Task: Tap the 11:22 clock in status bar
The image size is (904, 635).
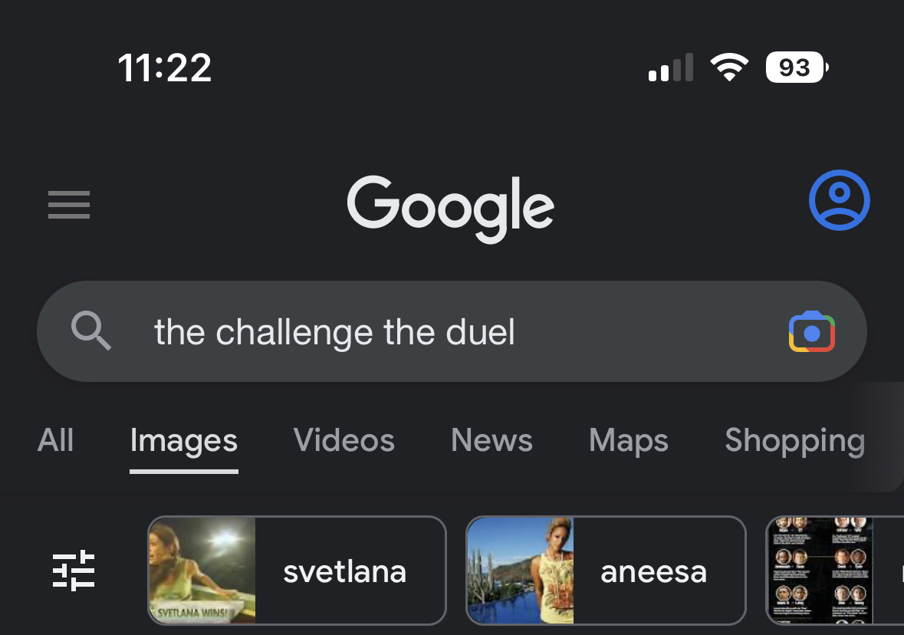Action: [165, 68]
